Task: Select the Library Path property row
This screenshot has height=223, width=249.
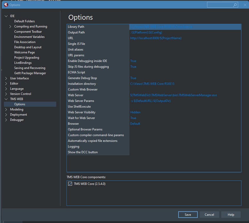Action: [x=98, y=27]
